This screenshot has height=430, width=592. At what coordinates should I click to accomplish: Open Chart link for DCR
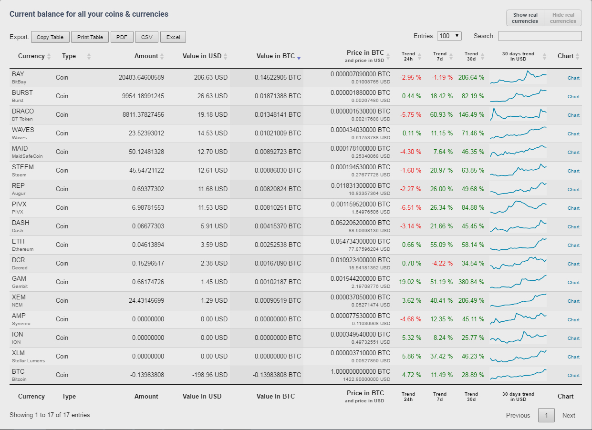tap(573, 264)
